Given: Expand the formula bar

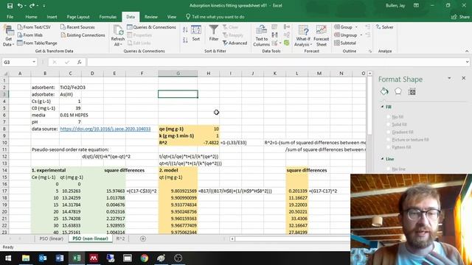Looking at the screenshot, I should point(467,62).
